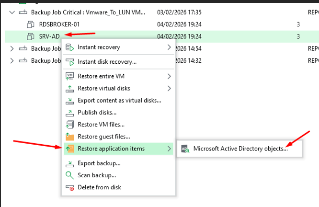Open the Instant recovery submenu arrow

pyautogui.click(x=169, y=47)
